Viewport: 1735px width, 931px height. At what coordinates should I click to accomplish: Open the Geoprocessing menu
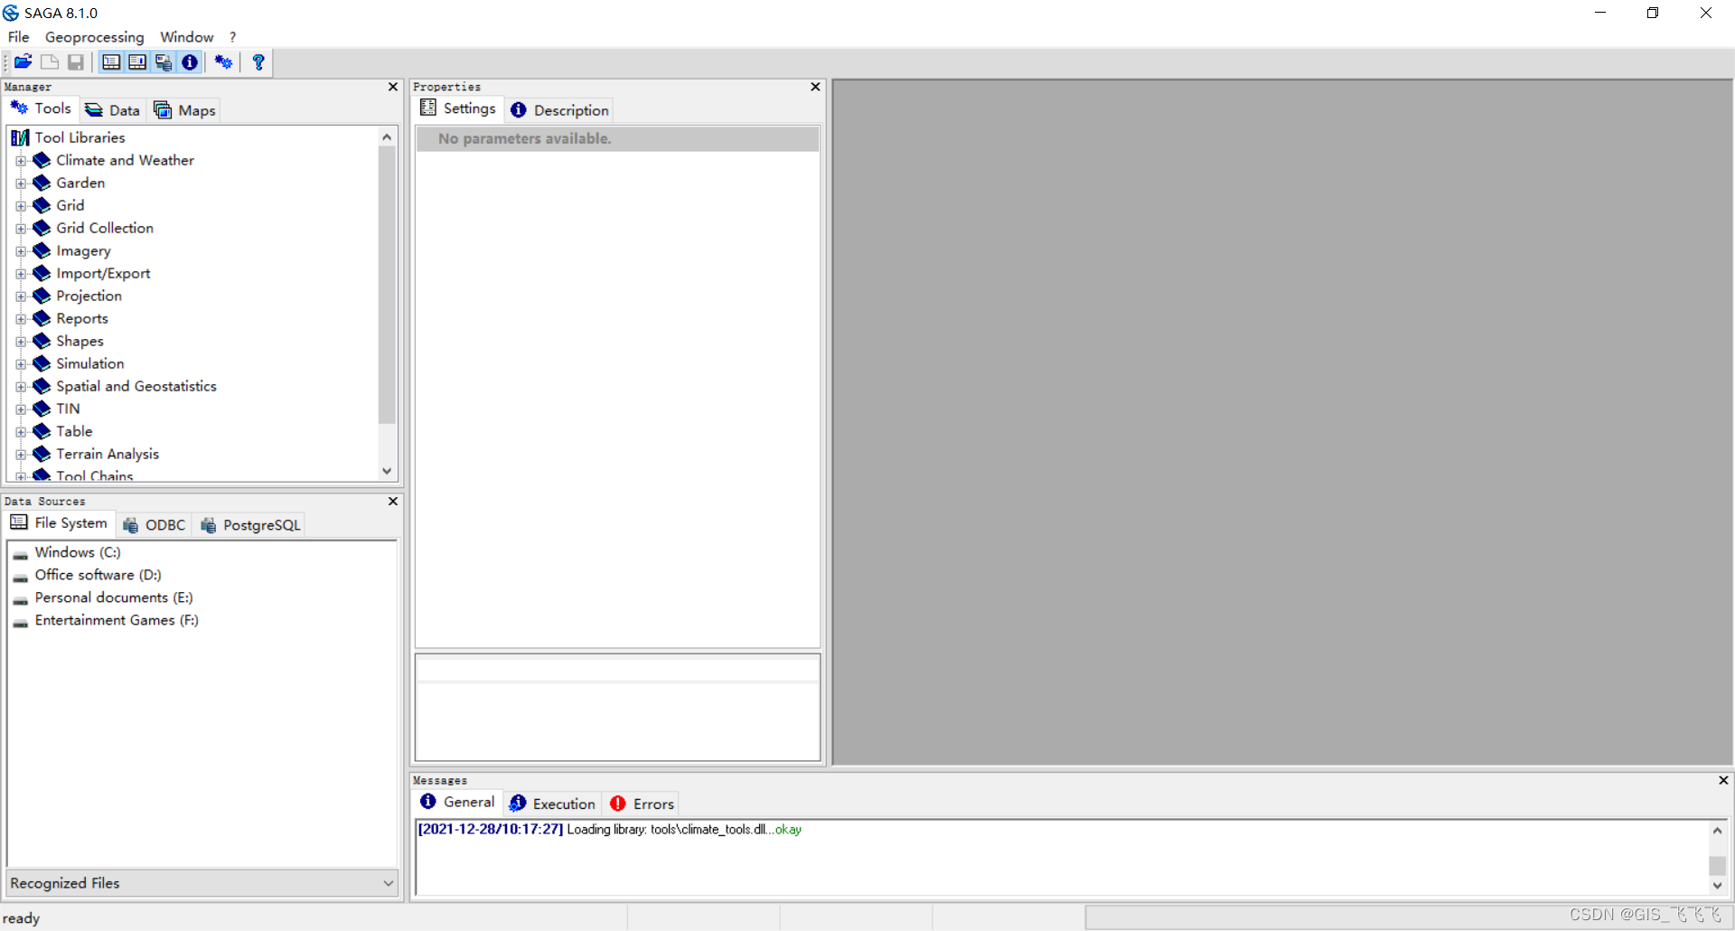point(94,37)
